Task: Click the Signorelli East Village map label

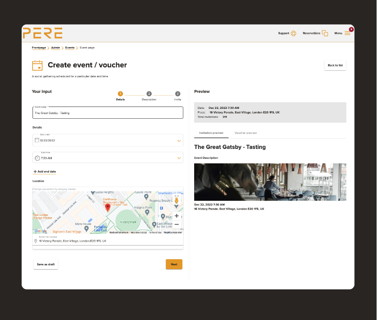Action: tap(67, 232)
